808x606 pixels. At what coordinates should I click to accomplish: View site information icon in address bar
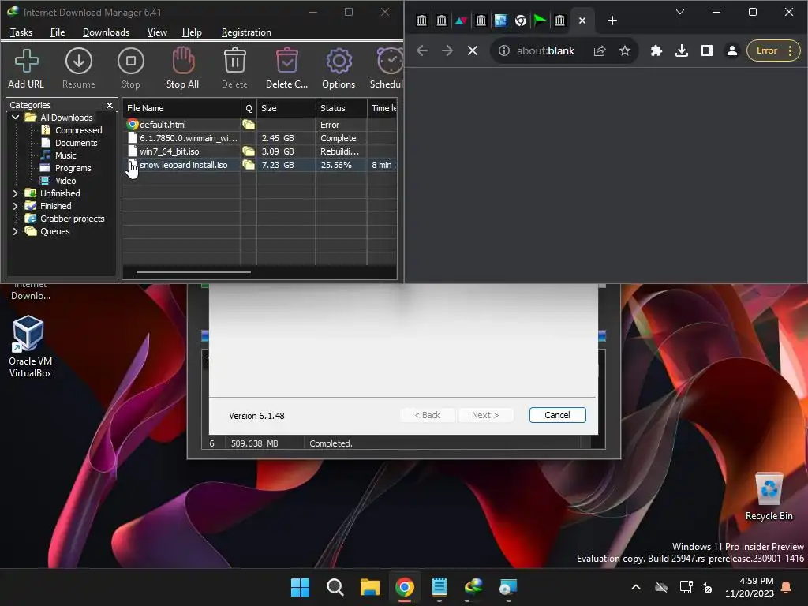pos(504,50)
